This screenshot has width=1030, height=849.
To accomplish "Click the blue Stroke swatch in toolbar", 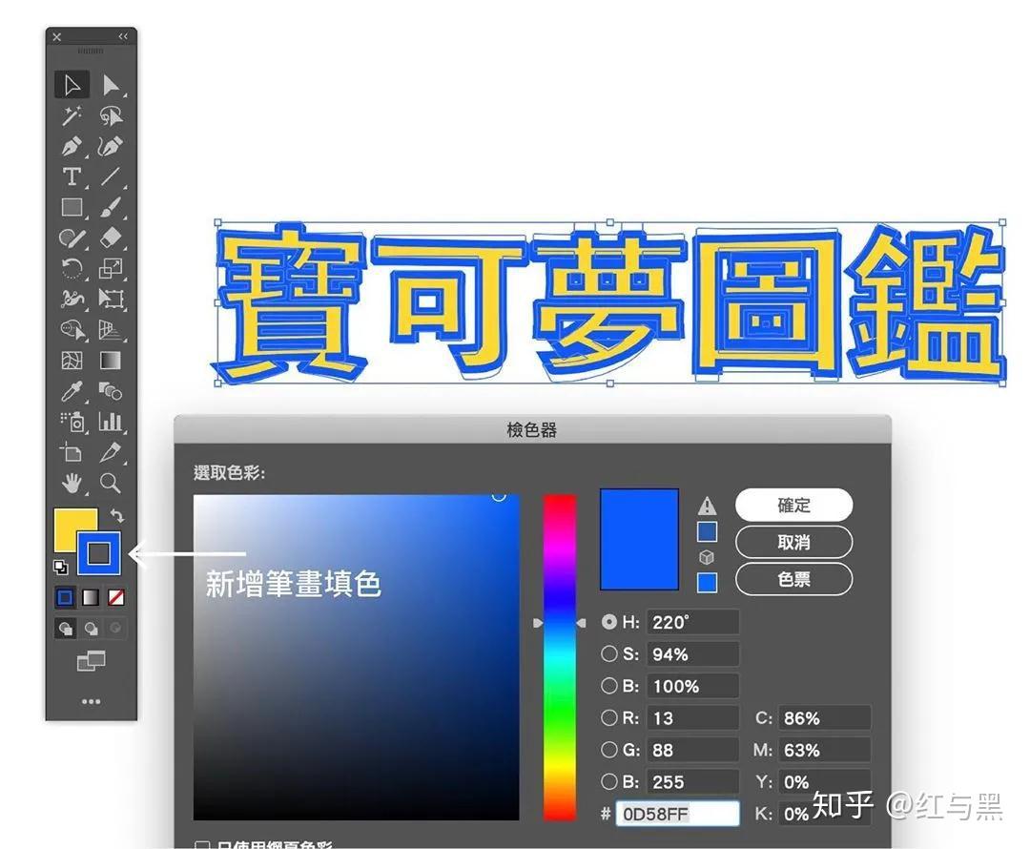I will (99, 553).
